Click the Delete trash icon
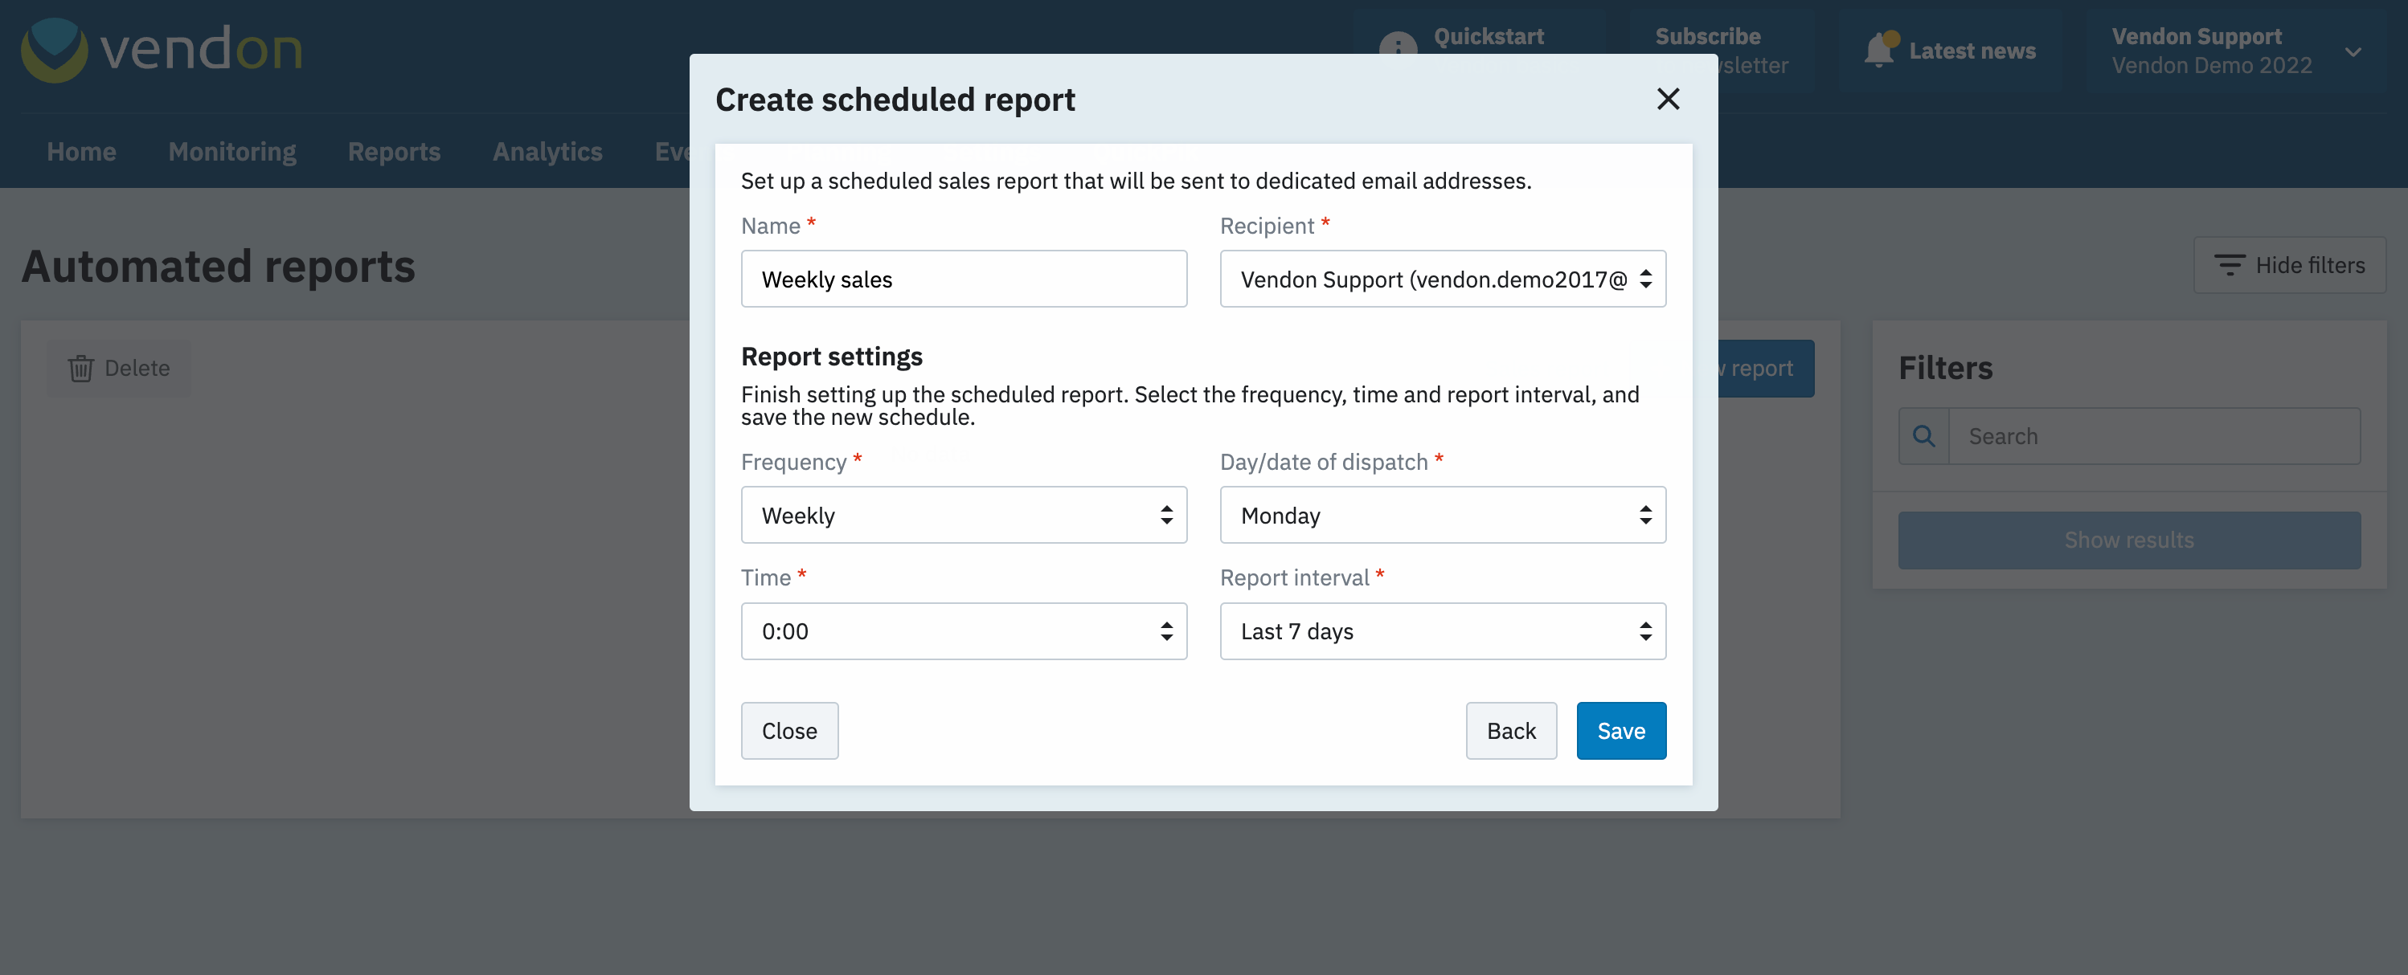 pyautogui.click(x=81, y=368)
